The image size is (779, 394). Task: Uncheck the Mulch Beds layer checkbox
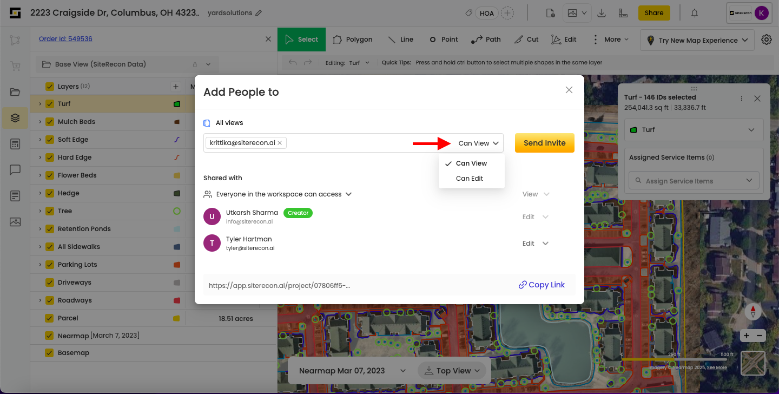point(50,122)
